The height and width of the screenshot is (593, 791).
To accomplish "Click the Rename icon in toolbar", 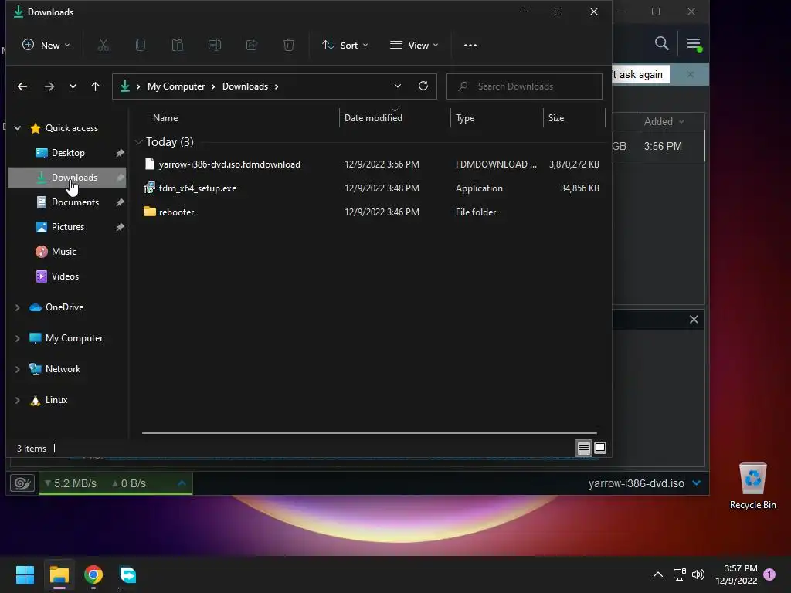I will click(x=215, y=46).
